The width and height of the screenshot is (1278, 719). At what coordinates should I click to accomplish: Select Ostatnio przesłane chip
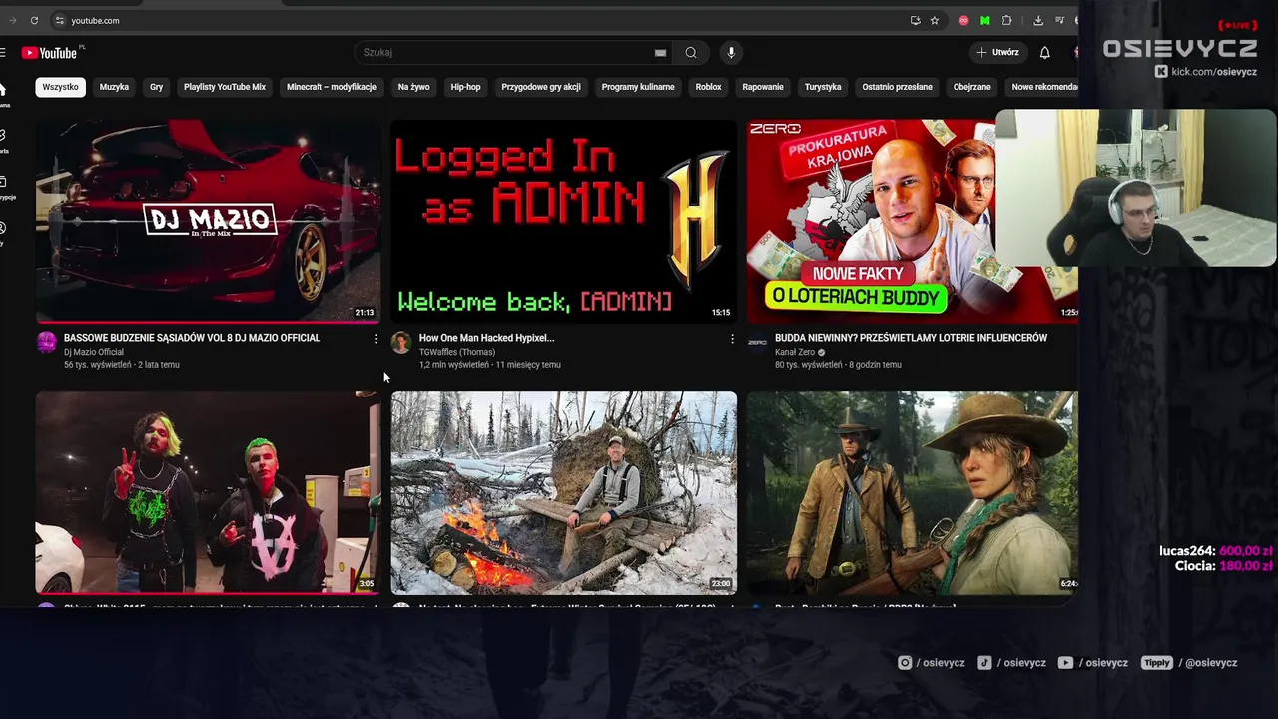[x=897, y=87]
